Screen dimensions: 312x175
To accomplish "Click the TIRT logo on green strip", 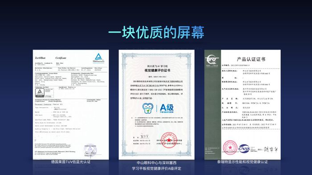I will pos(212,59).
